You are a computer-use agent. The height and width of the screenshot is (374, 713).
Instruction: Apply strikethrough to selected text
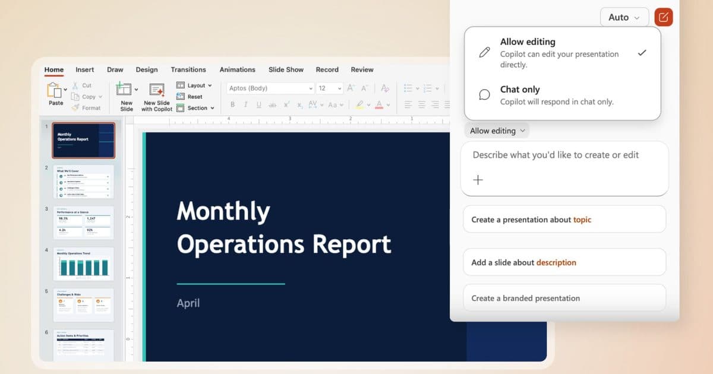272,104
